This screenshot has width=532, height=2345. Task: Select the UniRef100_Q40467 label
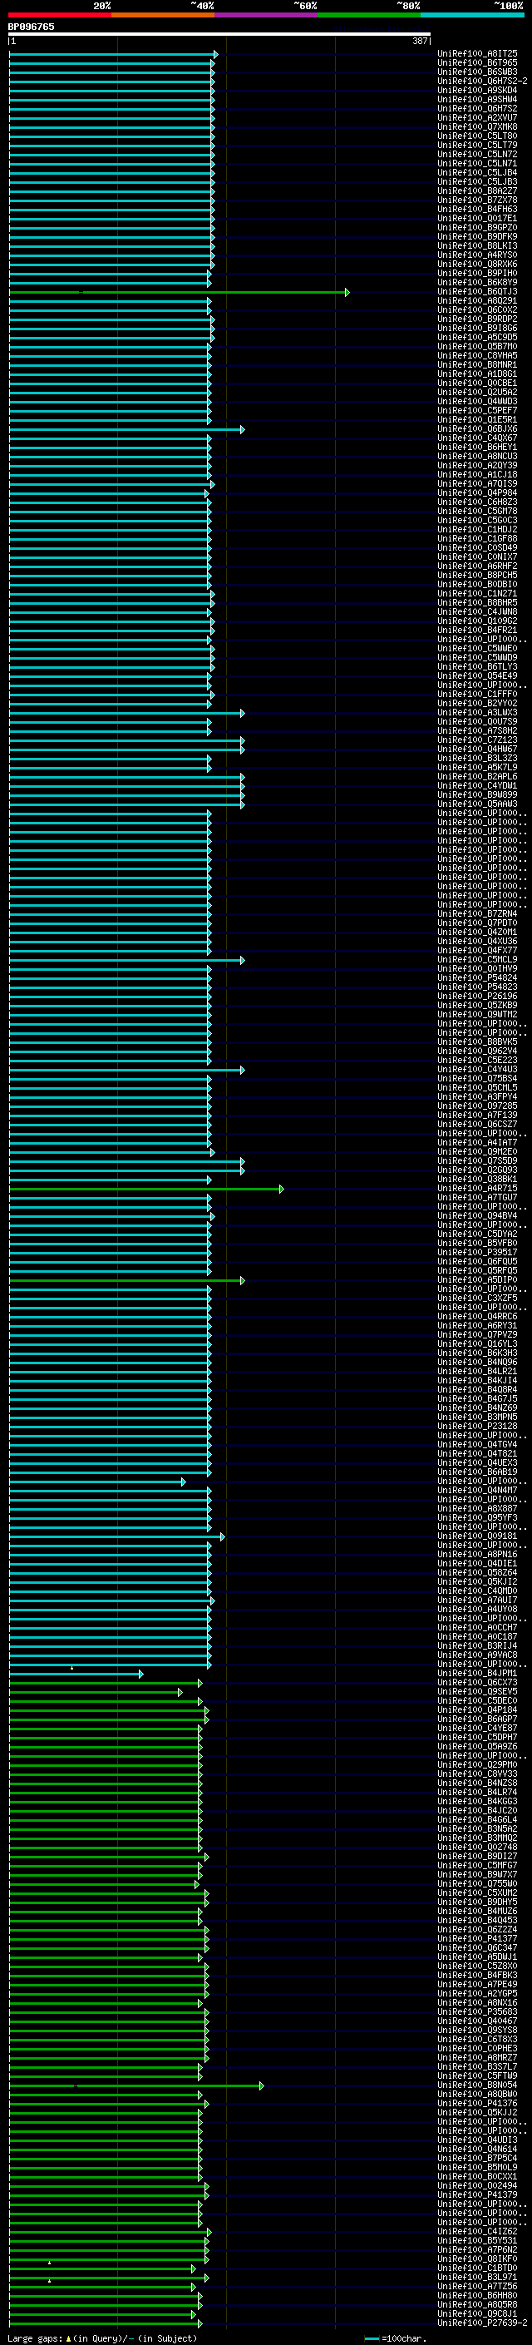(x=477, y=2021)
